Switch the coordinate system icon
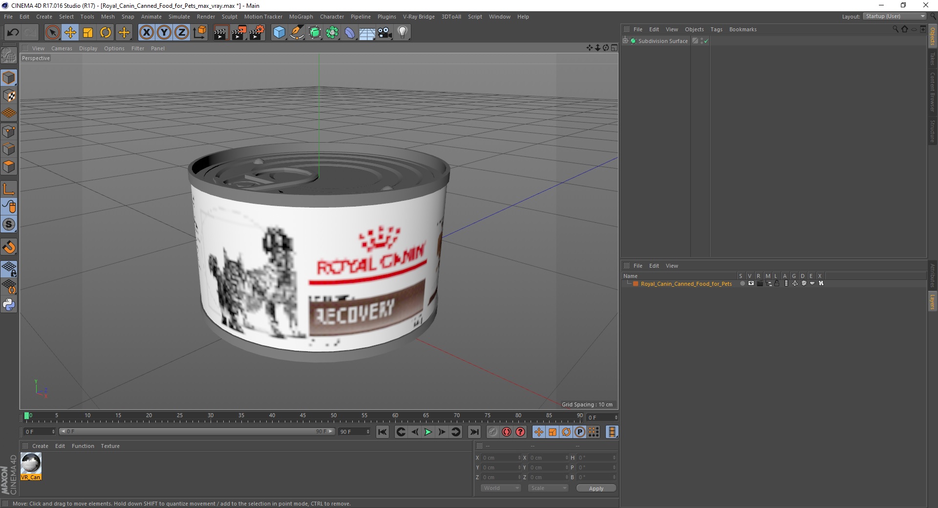 point(199,33)
